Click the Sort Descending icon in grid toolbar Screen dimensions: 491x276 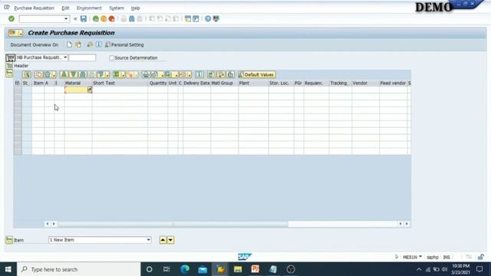click(74, 74)
